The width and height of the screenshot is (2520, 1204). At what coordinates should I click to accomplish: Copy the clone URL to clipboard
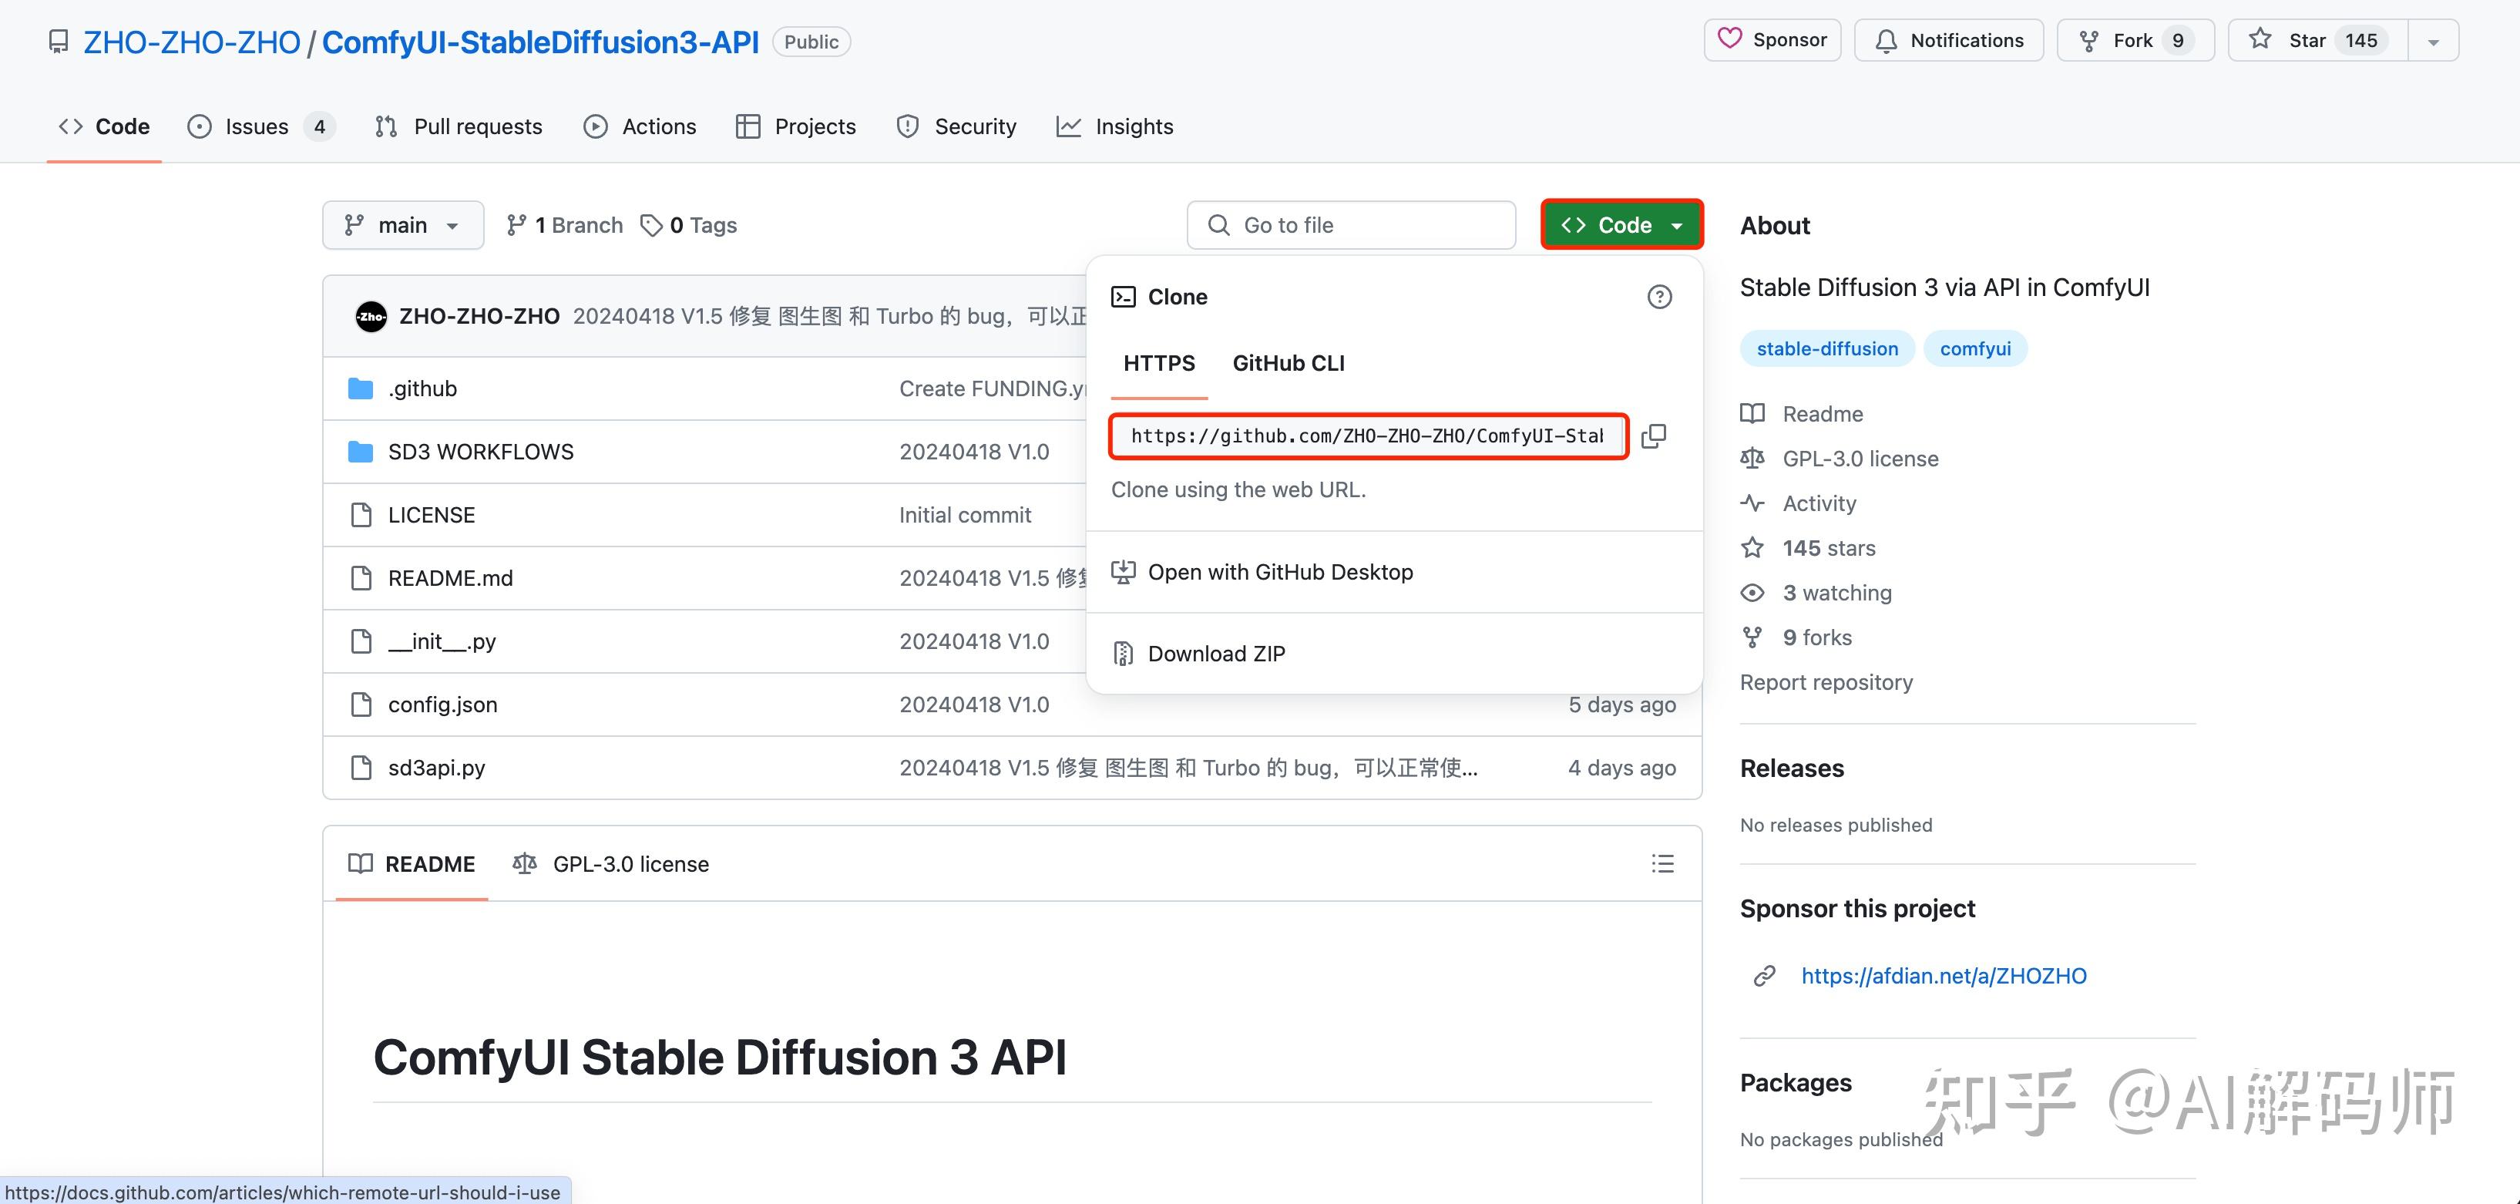[1655, 436]
